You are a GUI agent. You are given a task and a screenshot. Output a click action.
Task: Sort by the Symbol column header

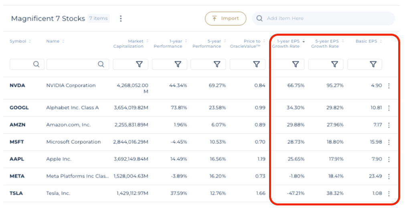click(18, 42)
